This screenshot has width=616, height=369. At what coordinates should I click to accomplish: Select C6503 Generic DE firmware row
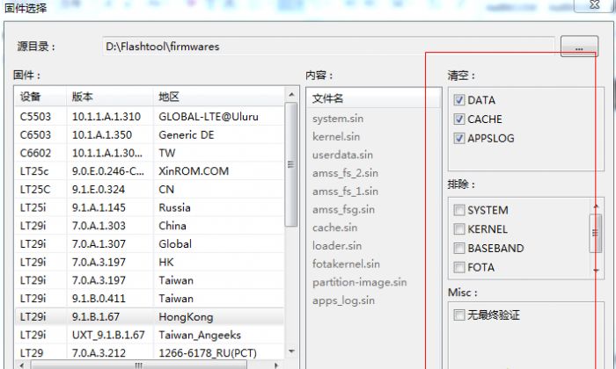[149, 135]
